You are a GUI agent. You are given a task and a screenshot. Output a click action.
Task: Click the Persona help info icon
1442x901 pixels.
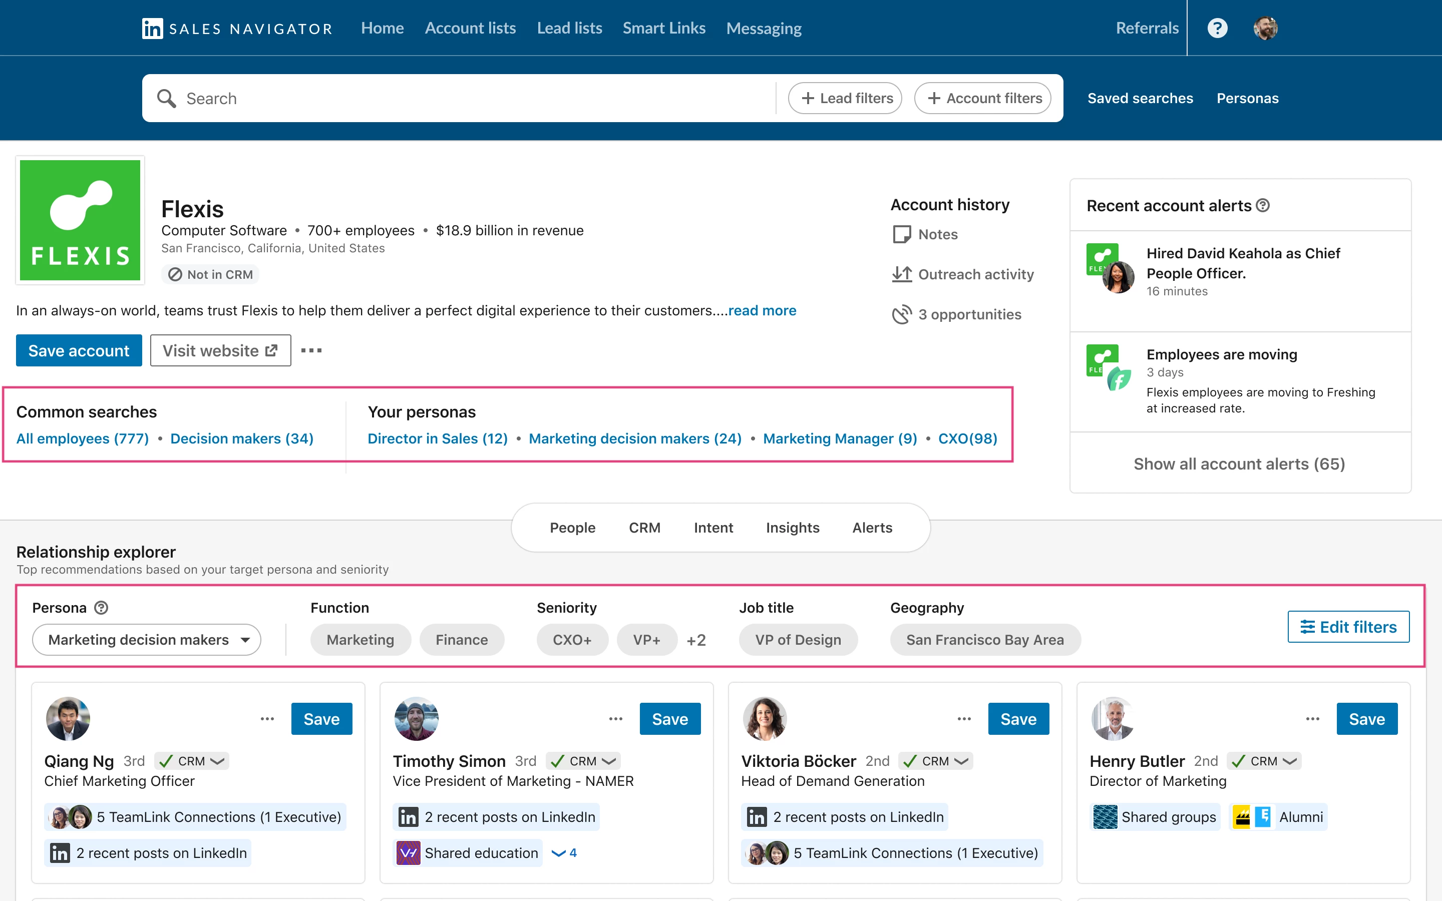click(101, 607)
